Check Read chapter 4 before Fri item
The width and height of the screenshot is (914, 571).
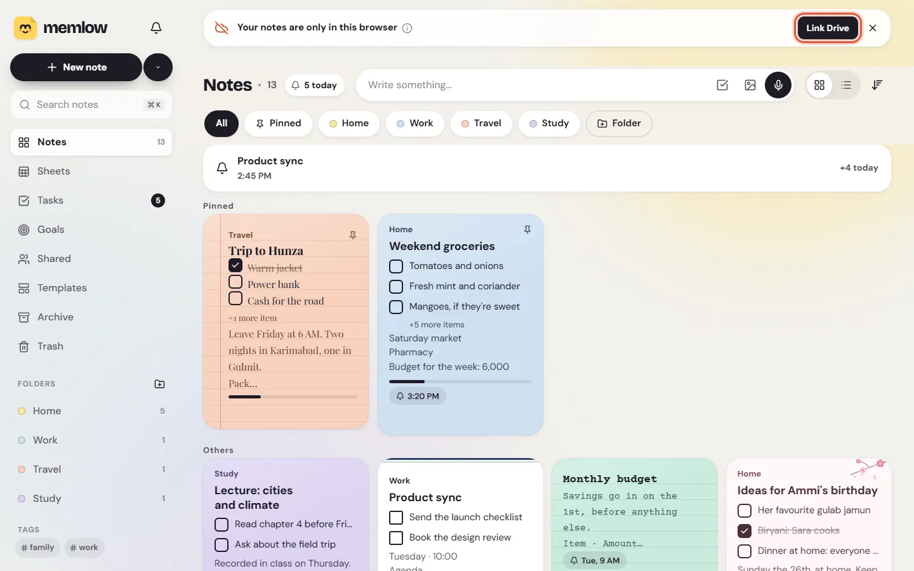click(222, 525)
